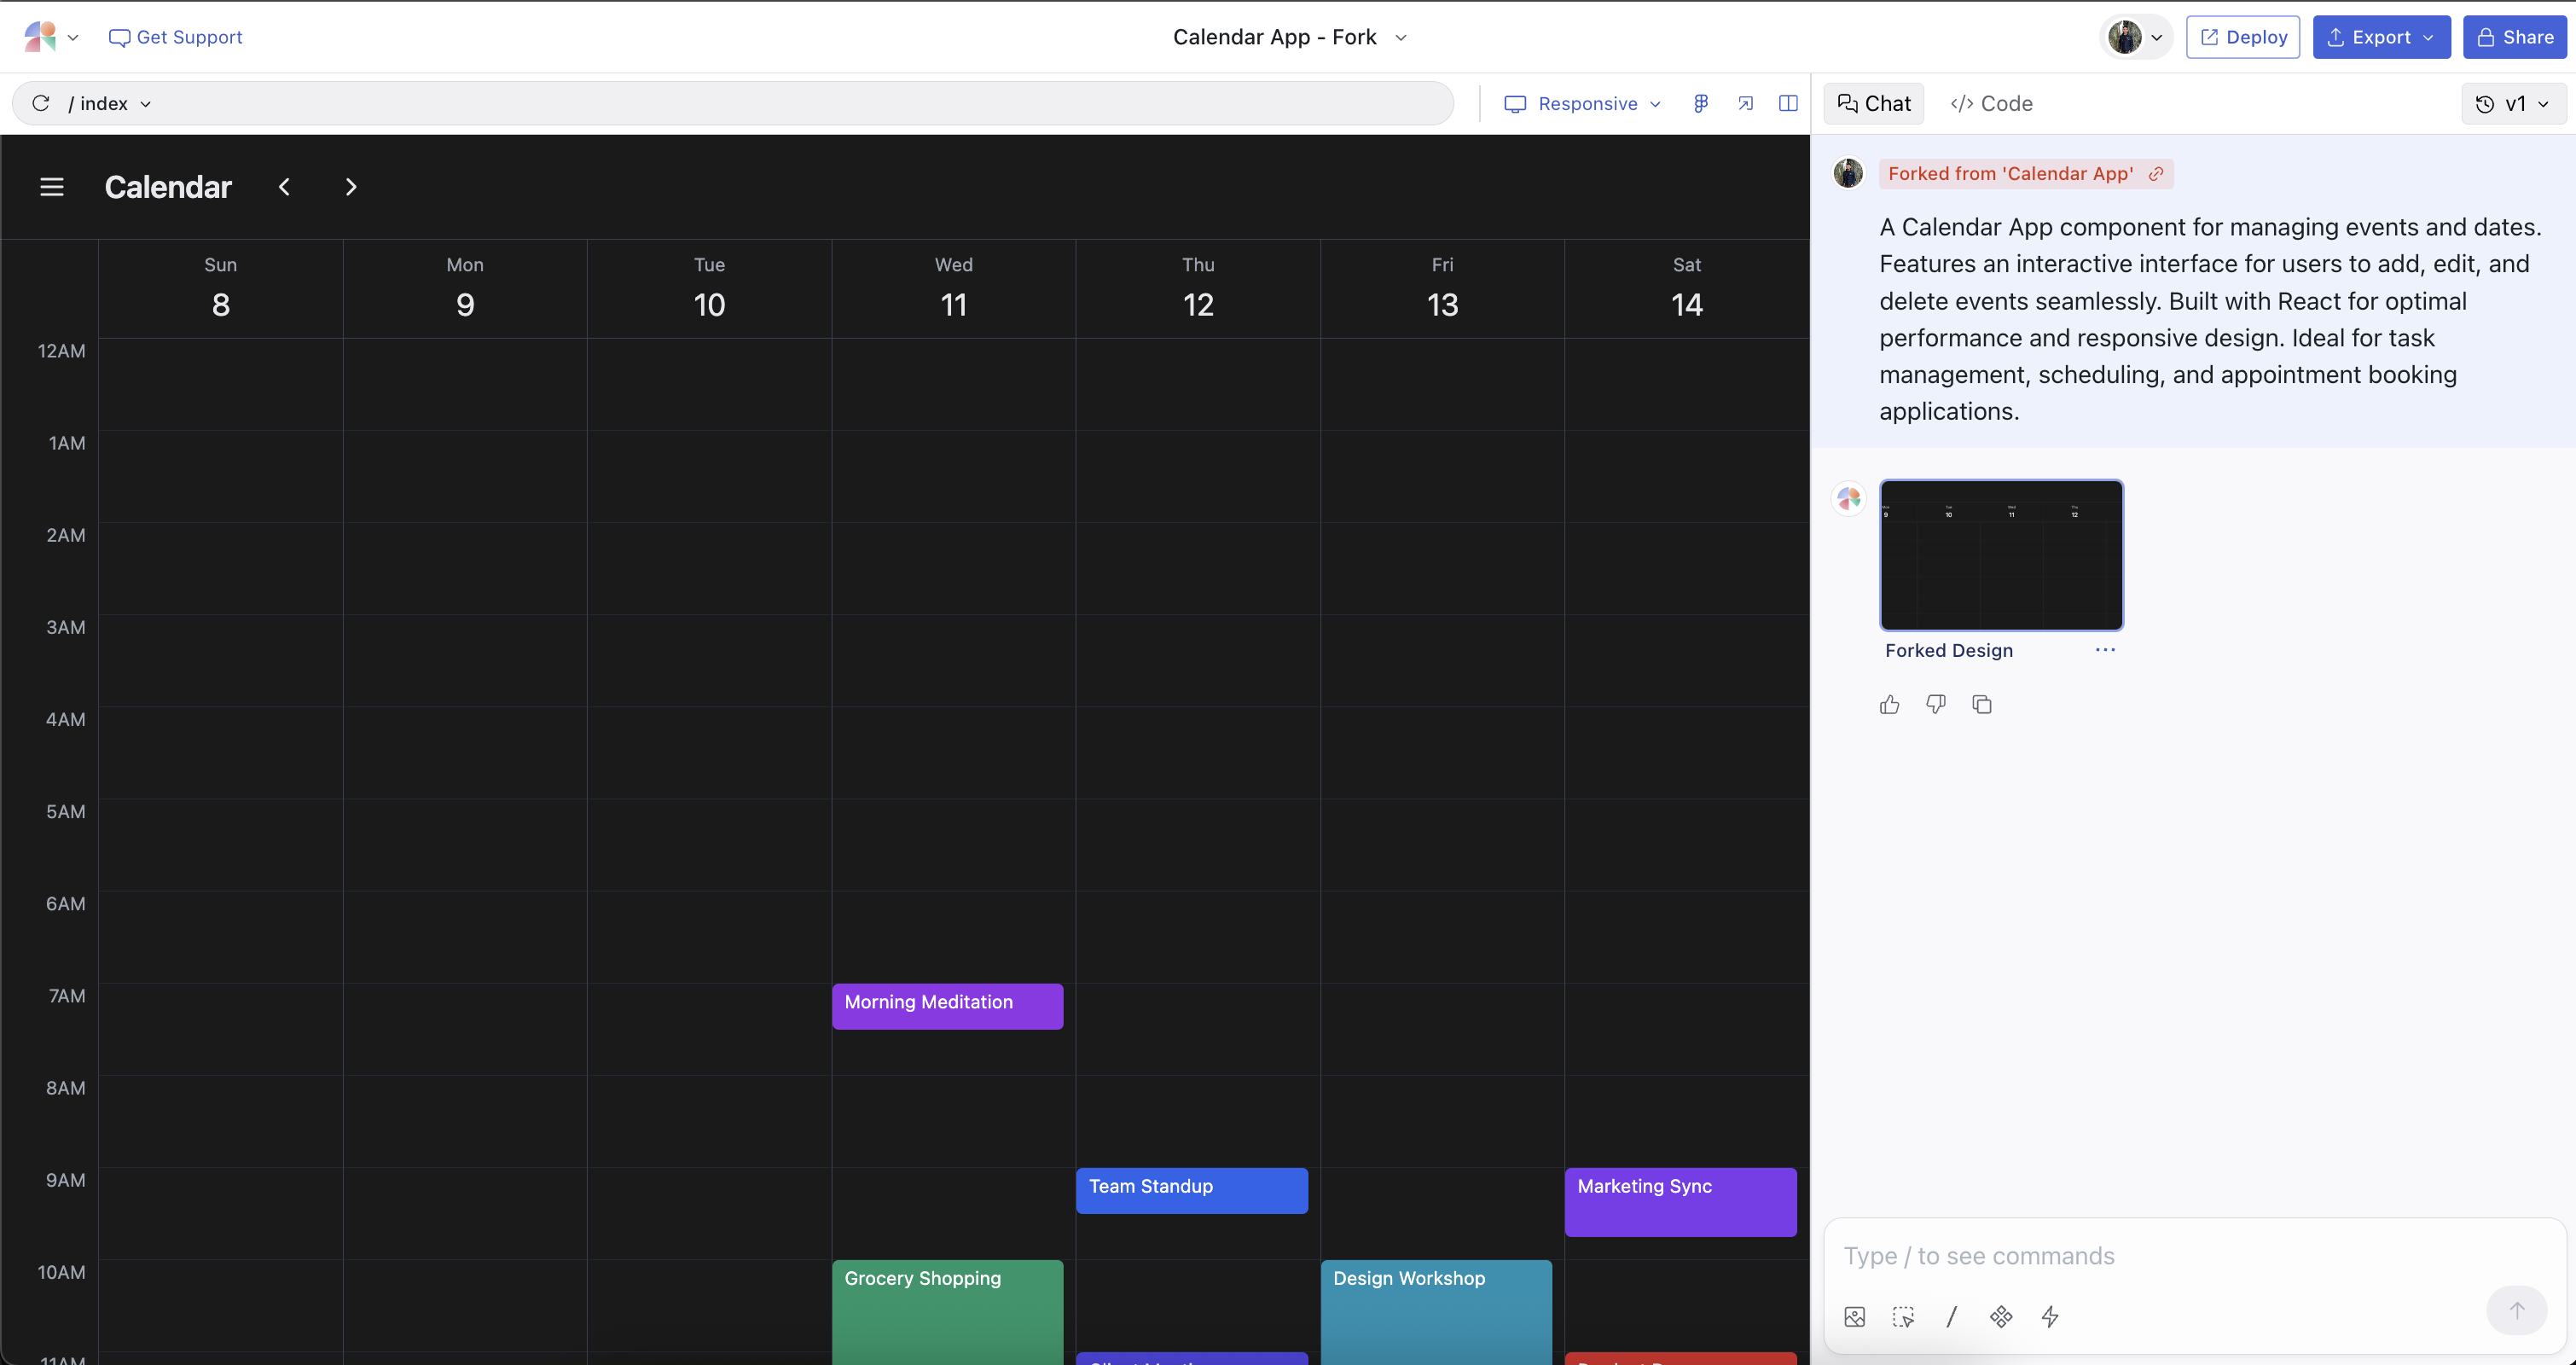Click the user avatar beside fork message
Screen dimensions: 2576x1365
[1848, 173]
